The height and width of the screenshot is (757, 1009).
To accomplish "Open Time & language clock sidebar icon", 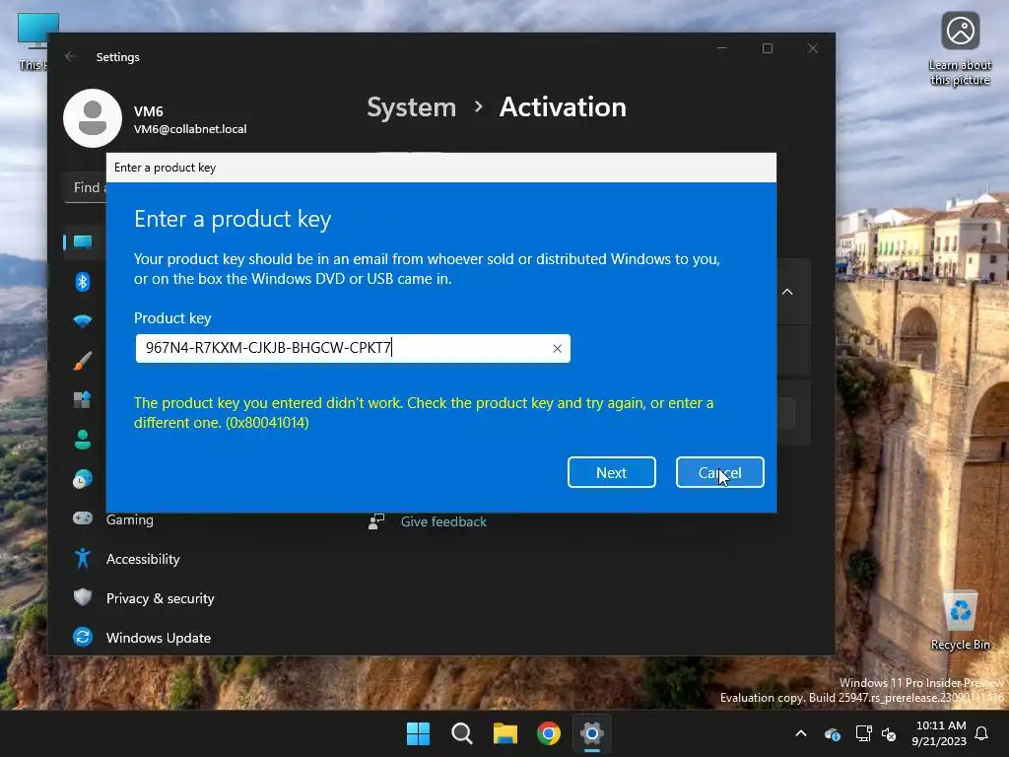I will pos(83,479).
